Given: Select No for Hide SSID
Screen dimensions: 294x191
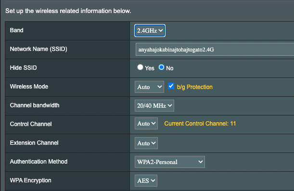Looking at the screenshot, I should point(161,67).
